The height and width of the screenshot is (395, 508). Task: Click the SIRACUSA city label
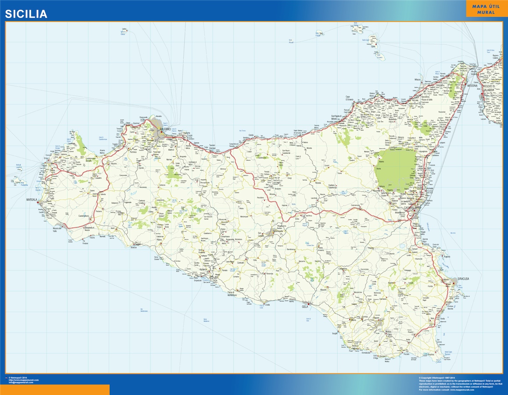(x=463, y=279)
